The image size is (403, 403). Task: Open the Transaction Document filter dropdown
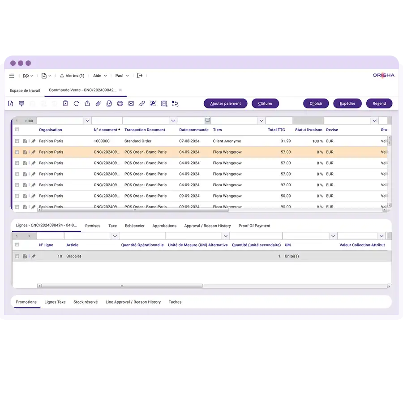point(173,120)
